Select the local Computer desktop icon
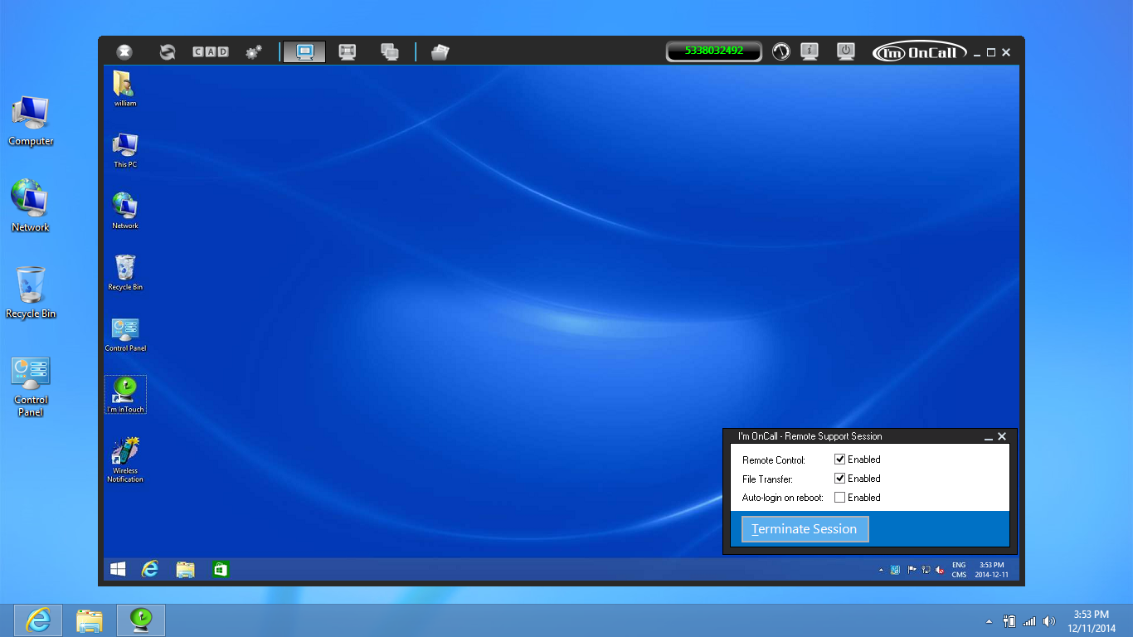1133x637 pixels. point(31,121)
